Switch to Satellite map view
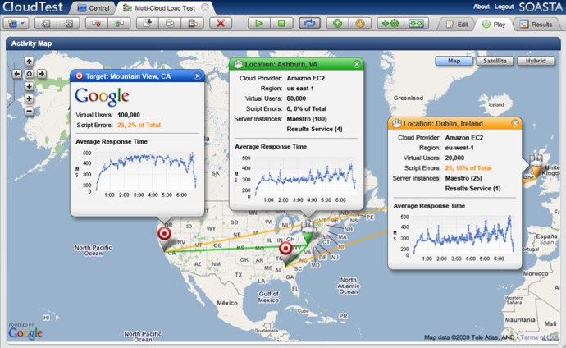This screenshot has height=348, width=566. click(495, 61)
